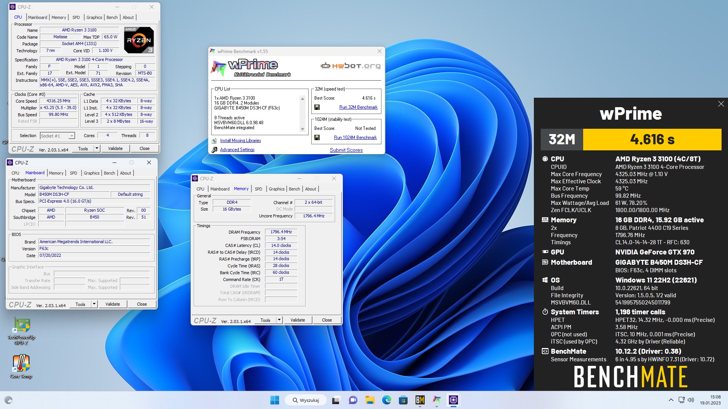Show hidden tray icons chevron
Viewport: 728px width, 409px height.
(x=671, y=400)
